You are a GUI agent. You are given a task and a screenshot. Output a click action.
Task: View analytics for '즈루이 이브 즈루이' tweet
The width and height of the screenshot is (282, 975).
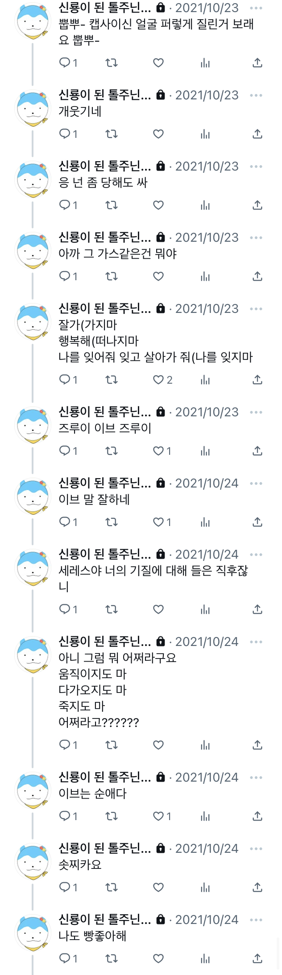click(205, 451)
